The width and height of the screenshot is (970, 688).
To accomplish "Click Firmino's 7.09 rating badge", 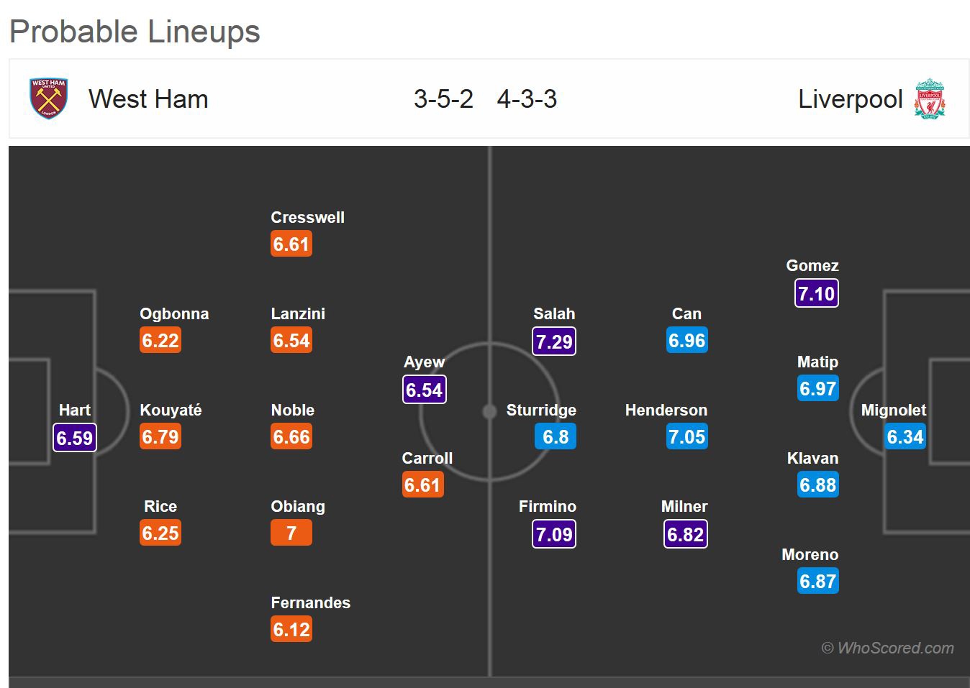I will 554,534.
